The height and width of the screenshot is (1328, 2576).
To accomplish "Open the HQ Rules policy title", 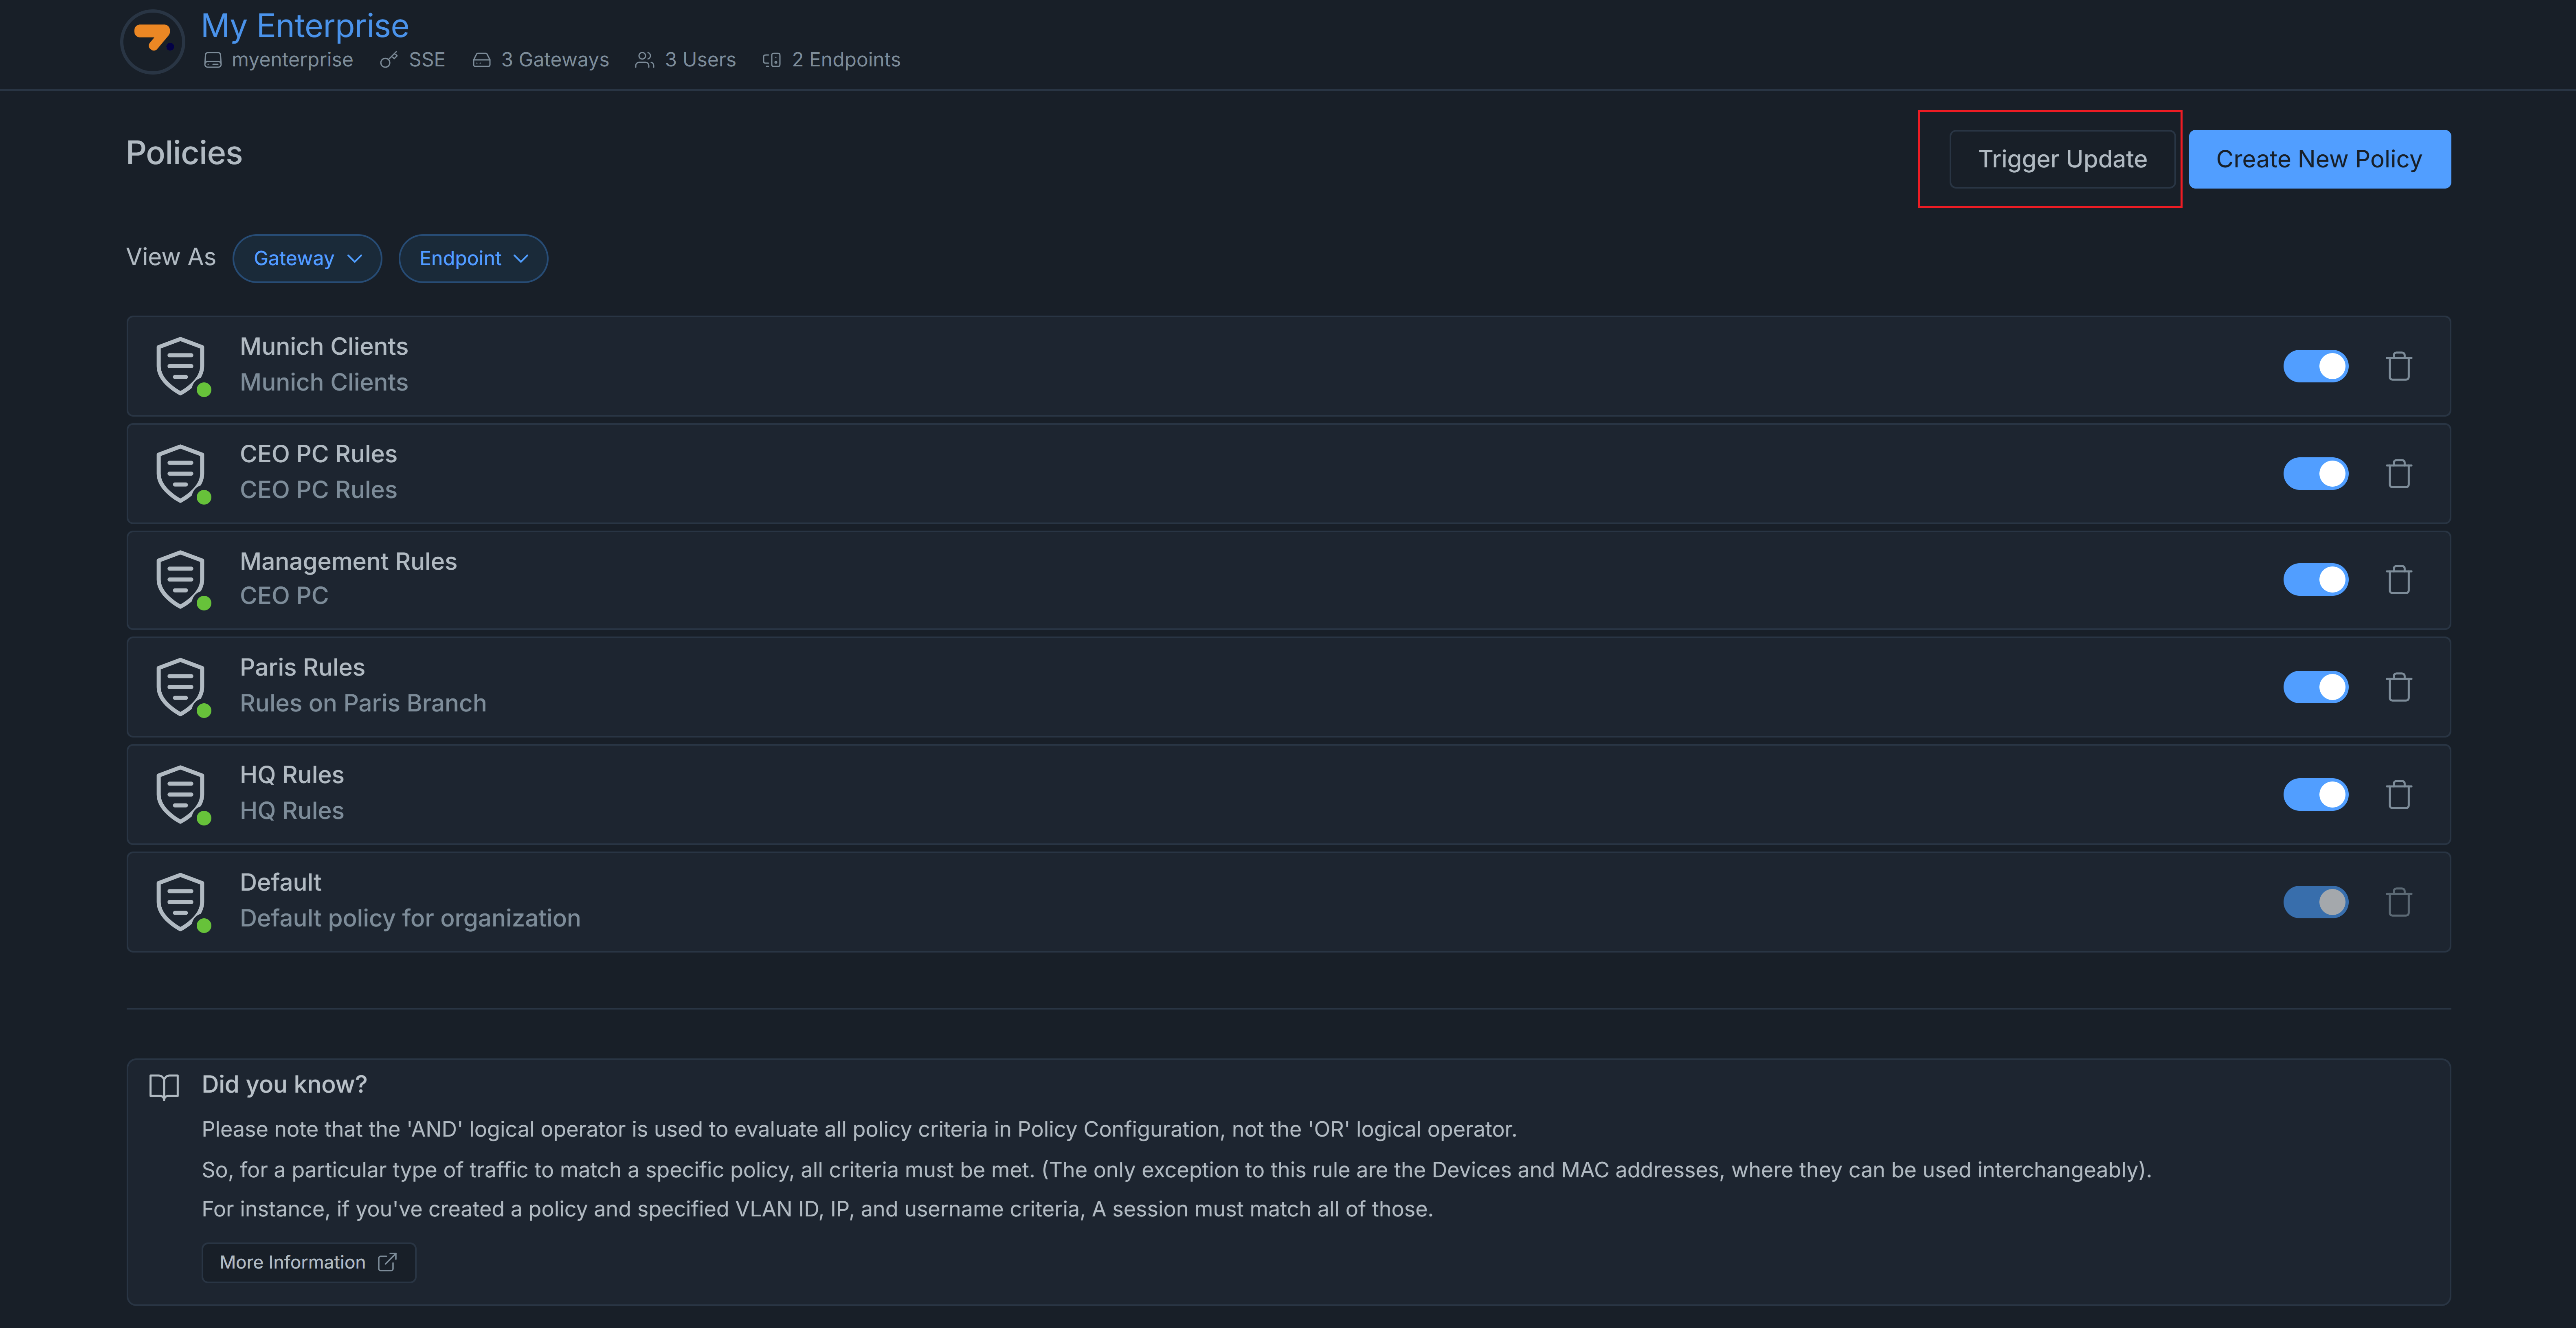I will pyautogui.click(x=292, y=775).
